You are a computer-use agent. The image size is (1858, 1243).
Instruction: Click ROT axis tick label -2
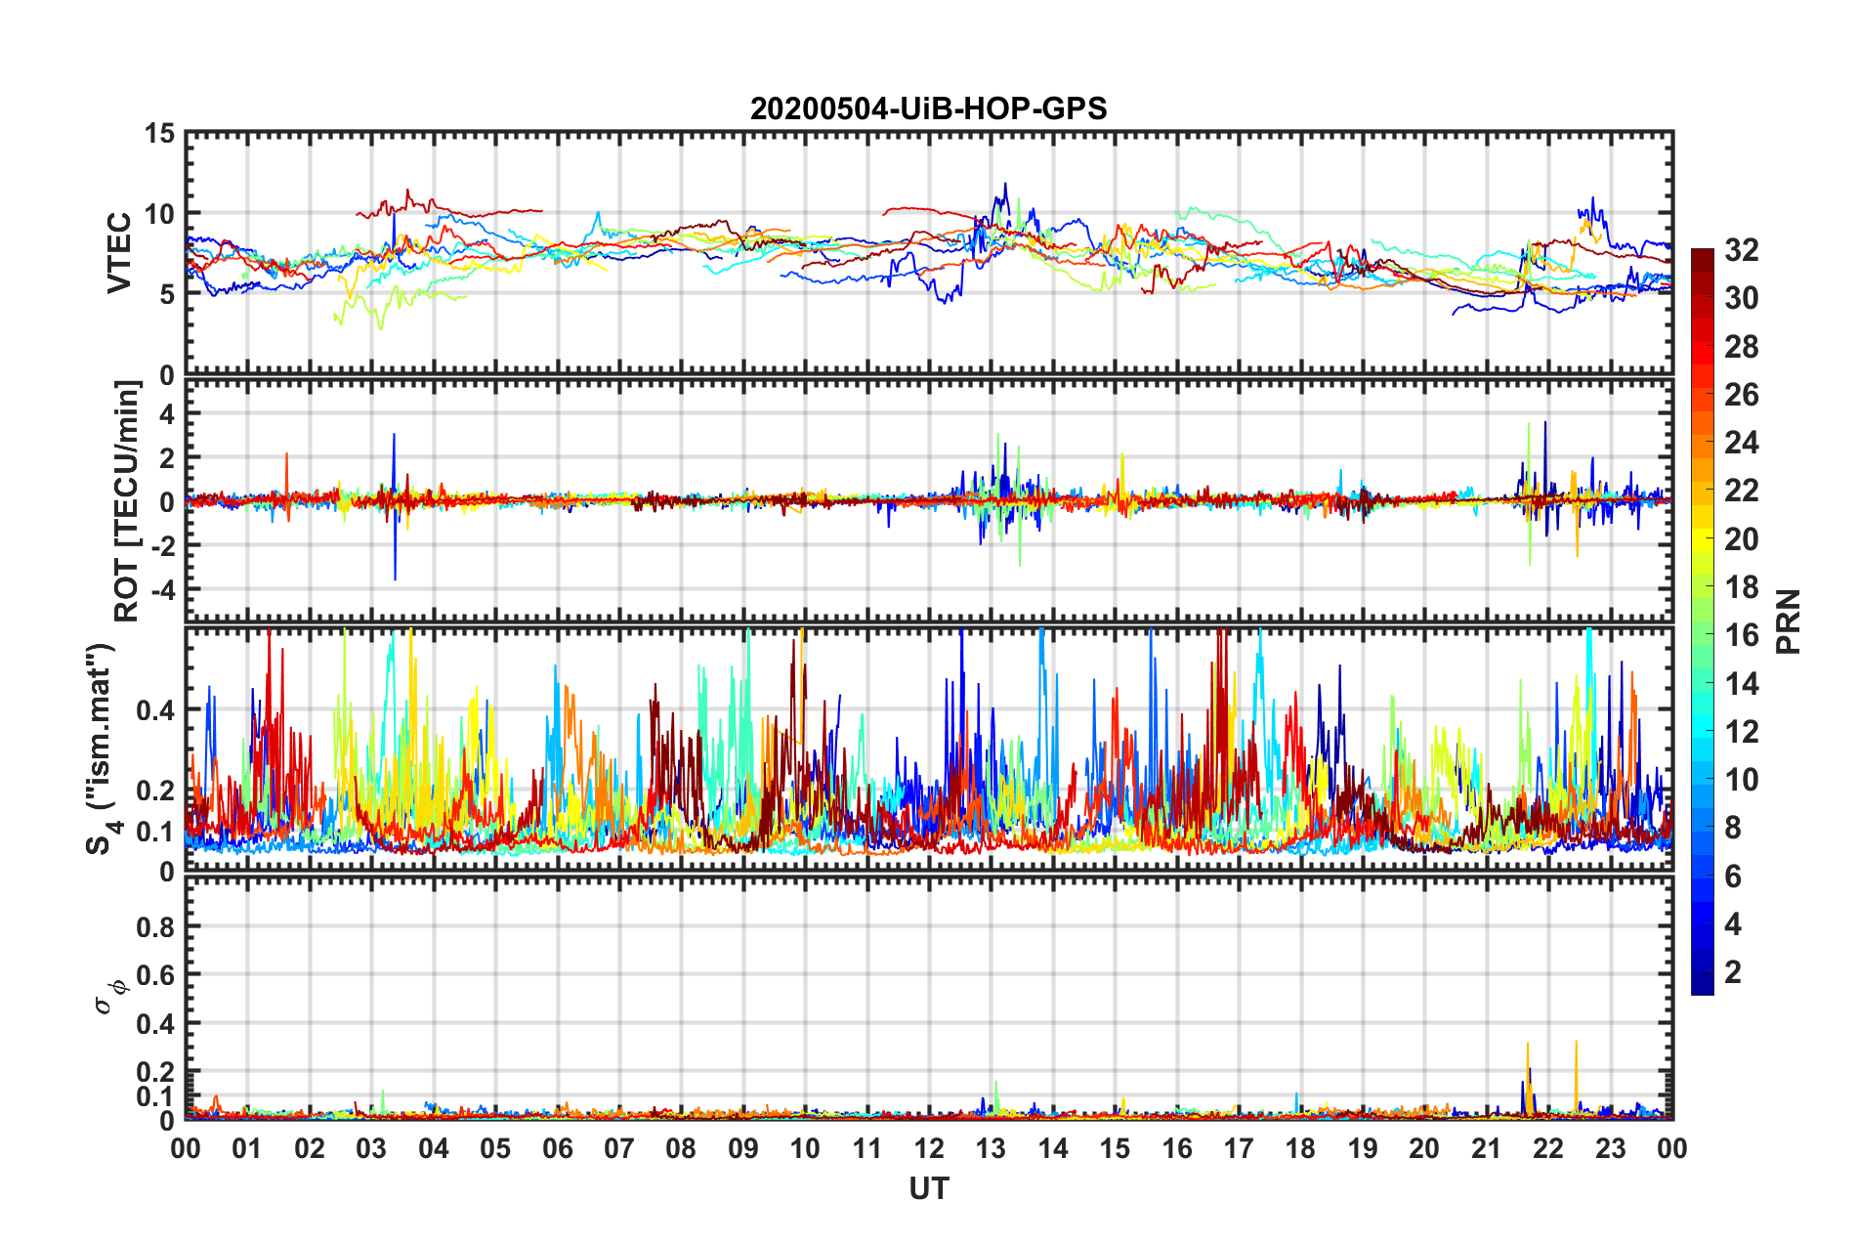coord(162,546)
